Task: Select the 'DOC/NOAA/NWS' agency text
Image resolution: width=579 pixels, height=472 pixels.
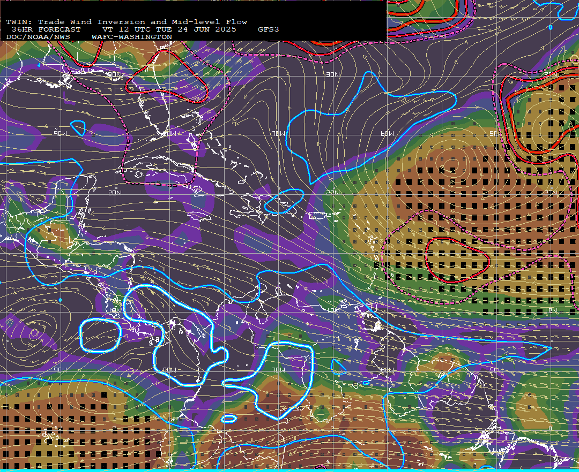Action: click(x=38, y=37)
